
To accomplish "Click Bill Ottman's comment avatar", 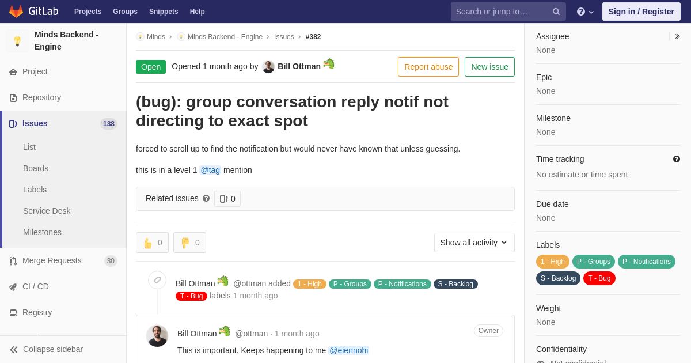I will point(157,336).
